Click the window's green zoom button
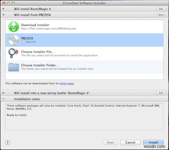169x150 pixels. pos(13,3)
